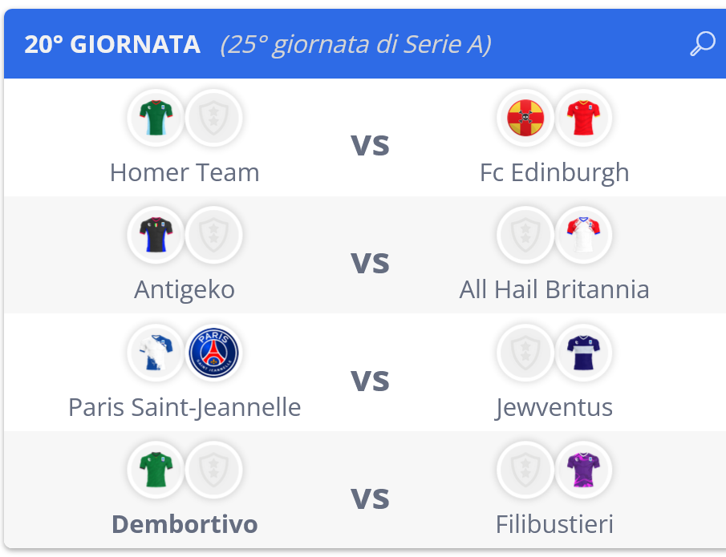Screen dimensions: 726x557
Task: Click Homer Team's empty crest placeholder
Action: [x=213, y=118]
